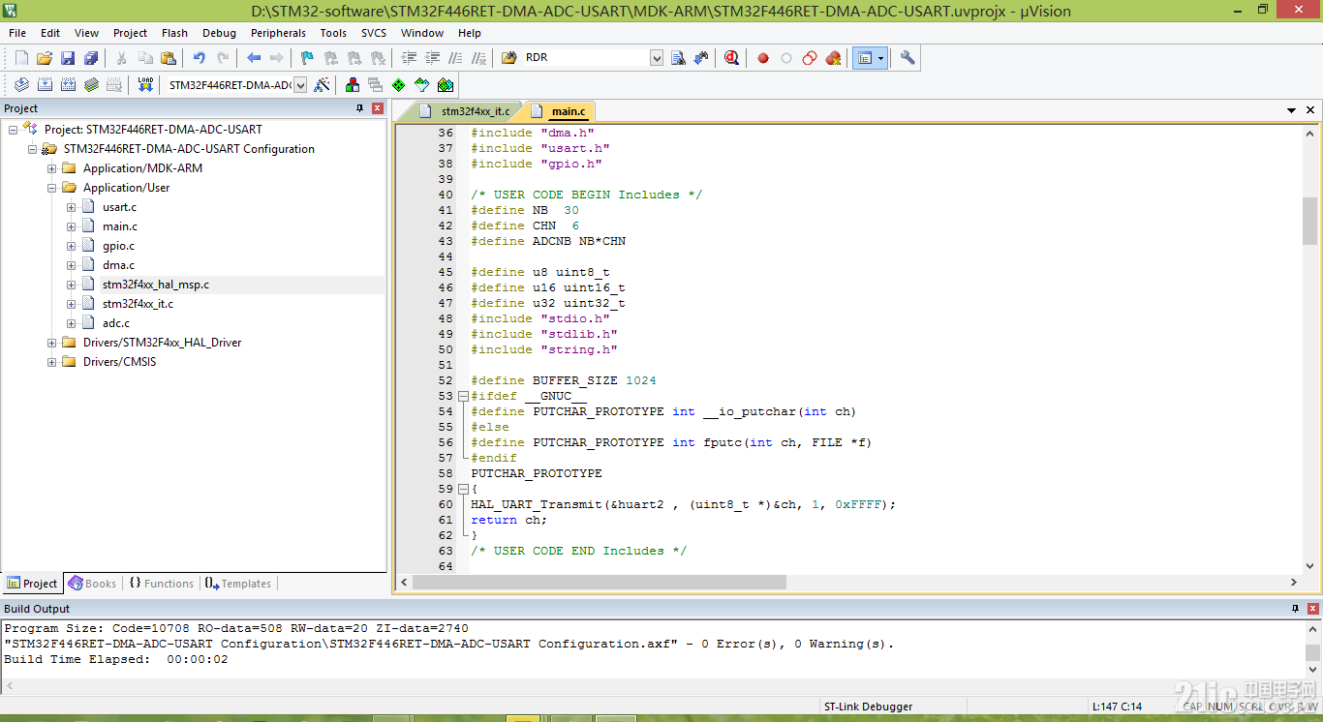Click the Incremental Find binoculars icon
The image size is (1323, 722).
[701, 58]
